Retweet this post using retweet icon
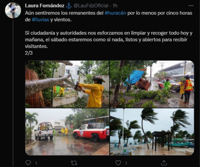Image resolution: width=200 pixels, height=167 pixels. click(74, 163)
